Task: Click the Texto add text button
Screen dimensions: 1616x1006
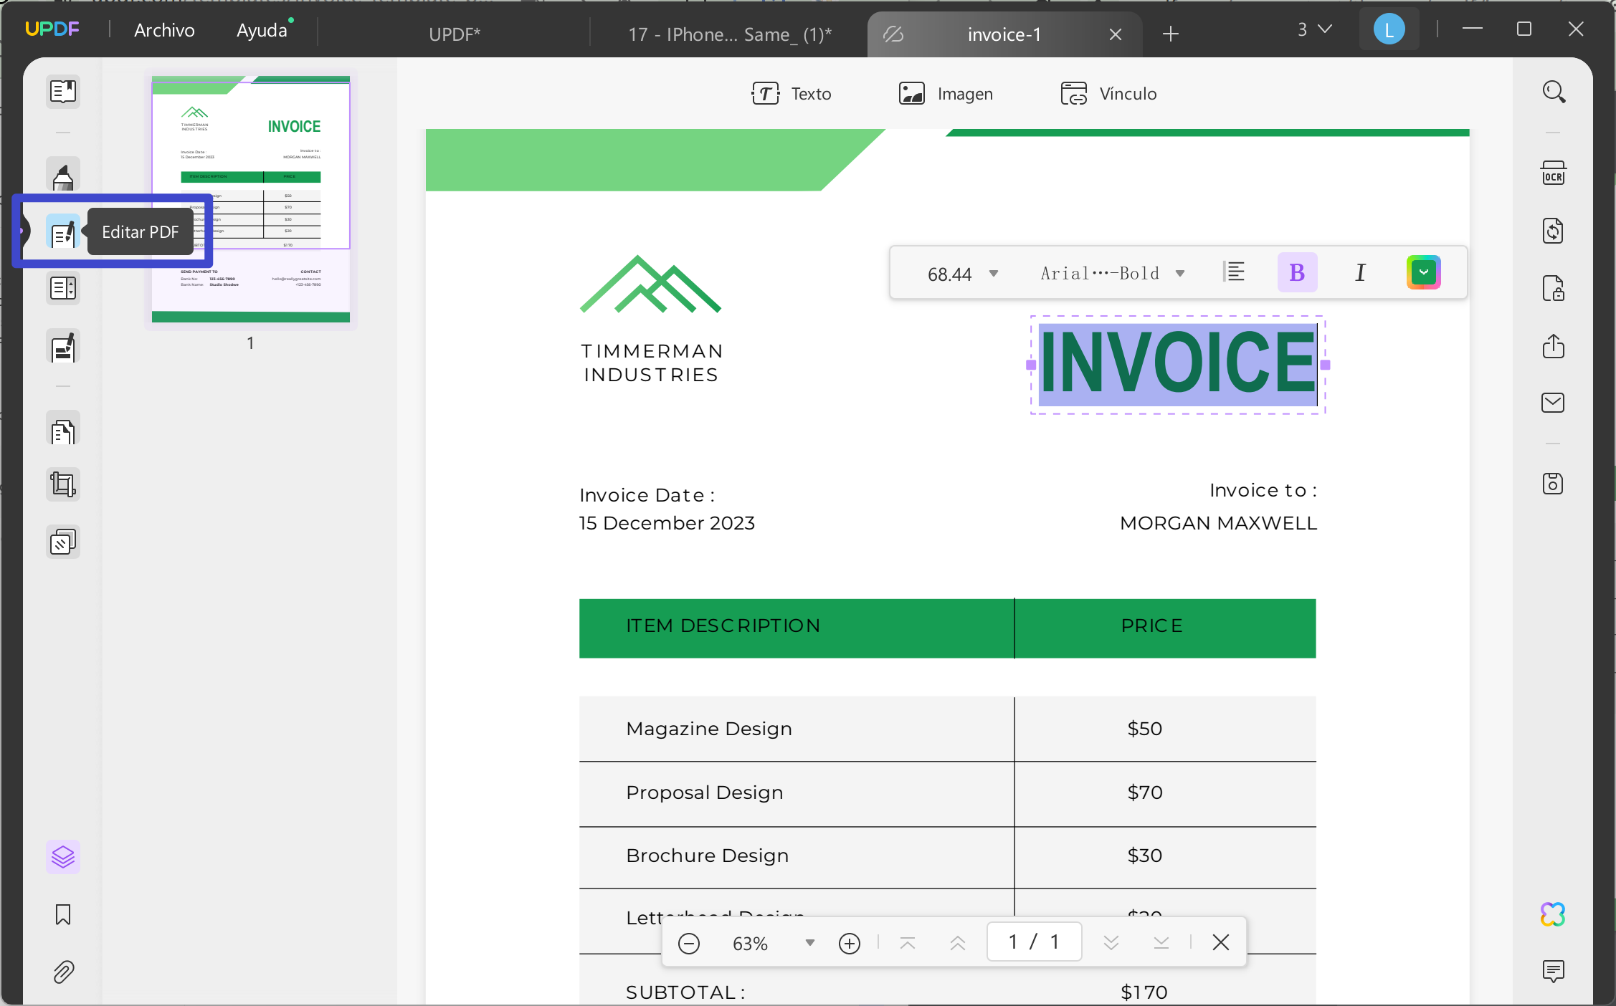Action: click(x=792, y=94)
